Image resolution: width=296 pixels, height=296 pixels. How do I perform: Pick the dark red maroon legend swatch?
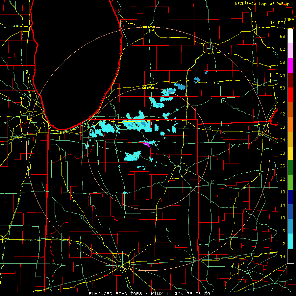[x=290, y=80]
